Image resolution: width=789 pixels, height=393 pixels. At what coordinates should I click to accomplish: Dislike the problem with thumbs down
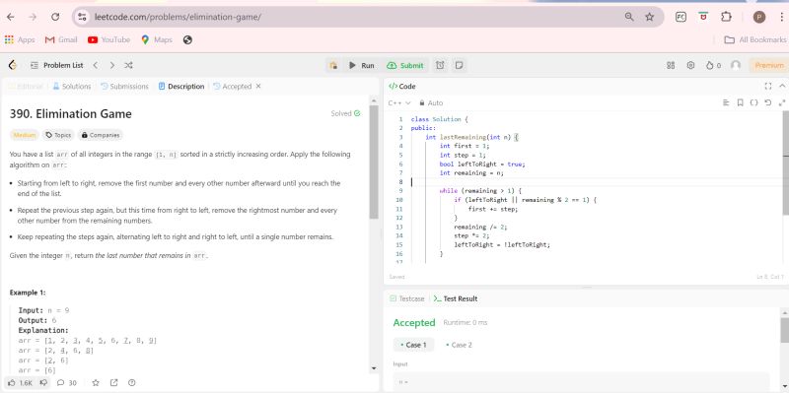43,383
